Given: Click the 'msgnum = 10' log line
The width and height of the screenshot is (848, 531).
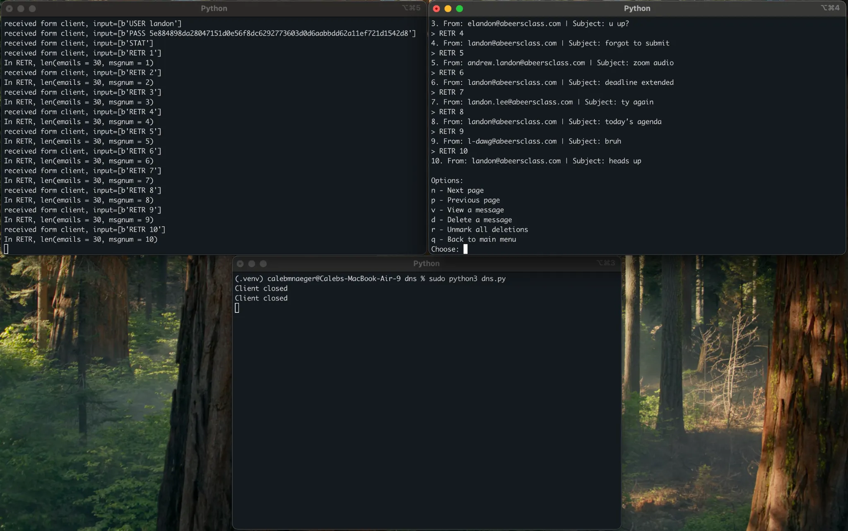Looking at the screenshot, I should click(81, 239).
